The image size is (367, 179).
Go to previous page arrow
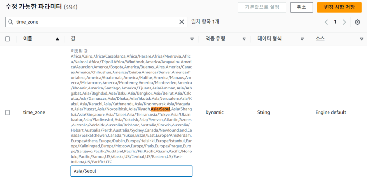(x=326, y=22)
